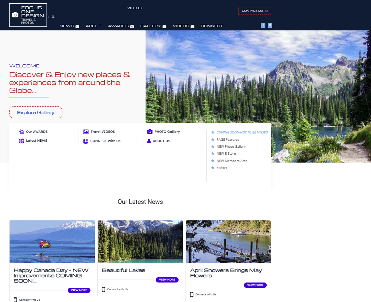This screenshot has width=371, height=302.
Task: Click the PHOTO Gallery camera icon
Action: coord(150,132)
